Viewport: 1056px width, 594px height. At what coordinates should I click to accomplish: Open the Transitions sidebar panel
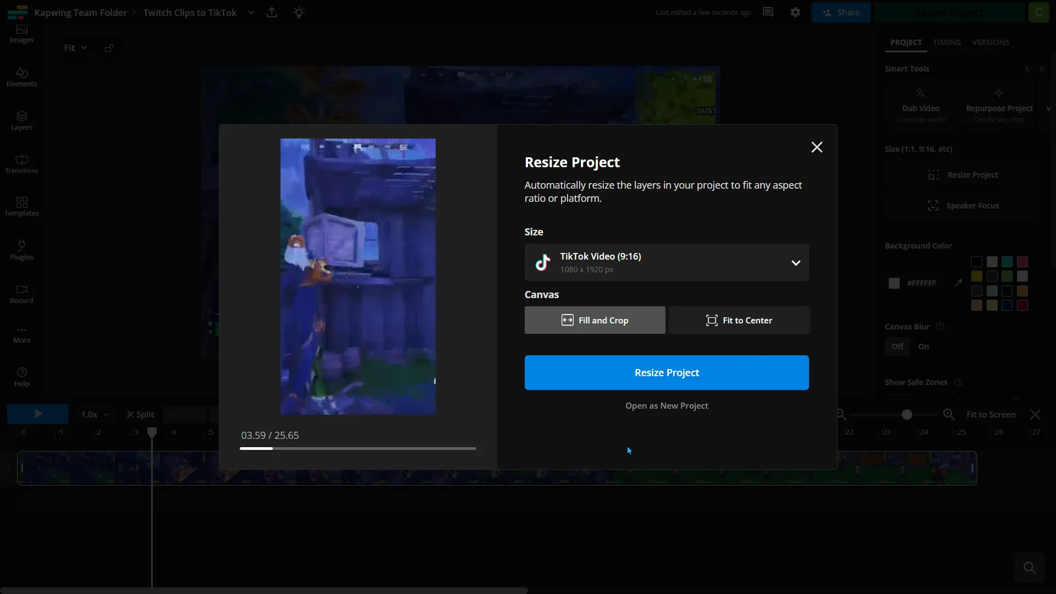[x=21, y=164]
